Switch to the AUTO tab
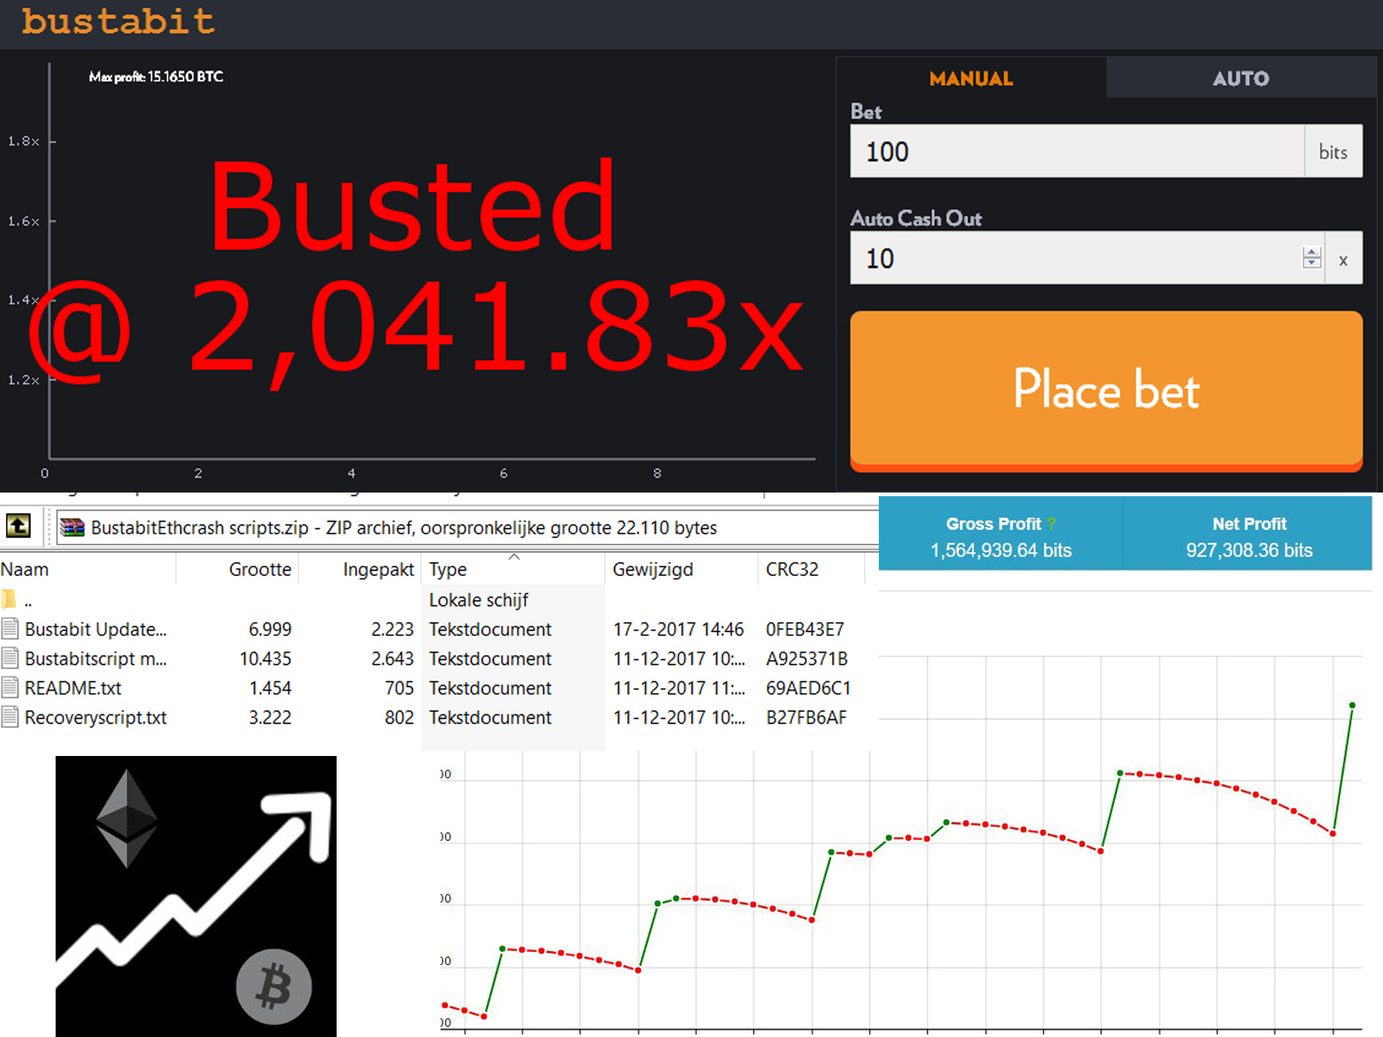This screenshot has height=1037, width=1383. [x=1241, y=78]
